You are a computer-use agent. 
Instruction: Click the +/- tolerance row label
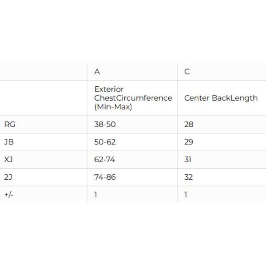tap(9, 195)
